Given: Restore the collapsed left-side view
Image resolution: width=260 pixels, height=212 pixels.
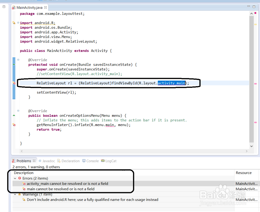Looking at the screenshot, I should [4, 7].
